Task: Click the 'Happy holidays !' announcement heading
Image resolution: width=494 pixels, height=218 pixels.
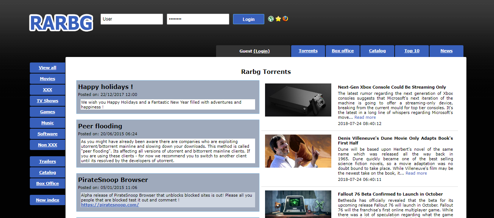Action: point(106,87)
